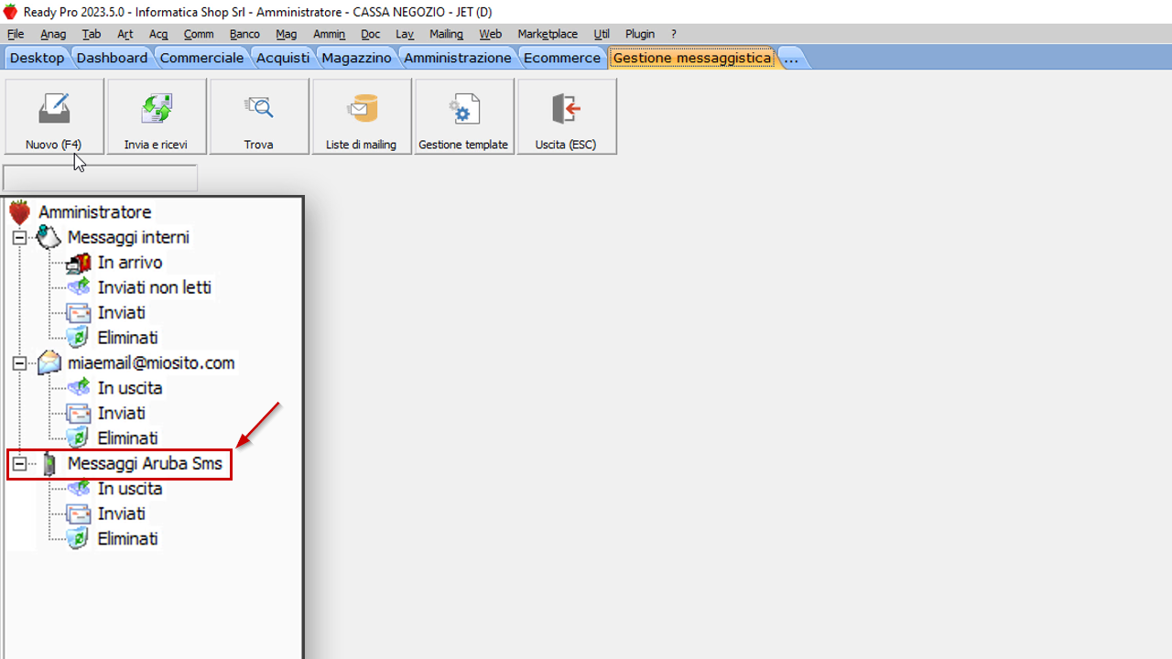The height and width of the screenshot is (659, 1172).
Task: Click Eliminati recycle icon under Messaggi interni
Action: click(79, 338)
